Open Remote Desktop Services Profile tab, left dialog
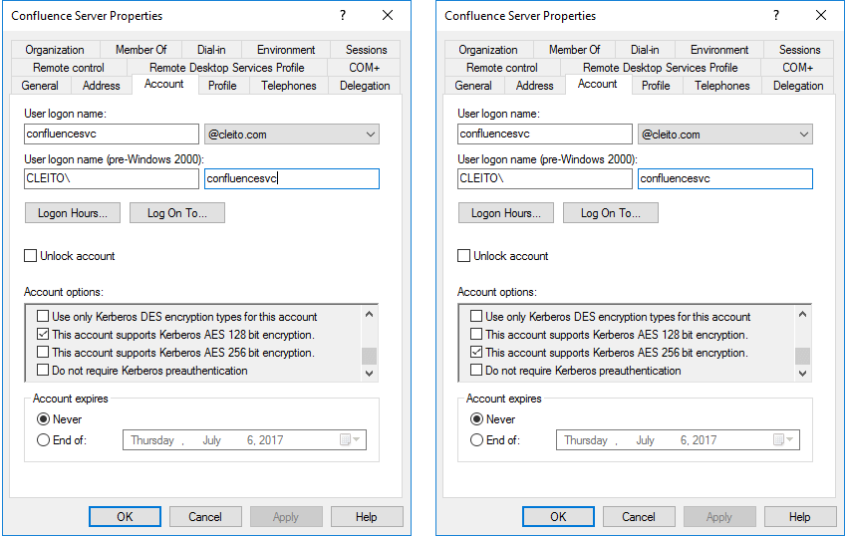Viewport: 847px width, 536px height. [x=227, y=68]
